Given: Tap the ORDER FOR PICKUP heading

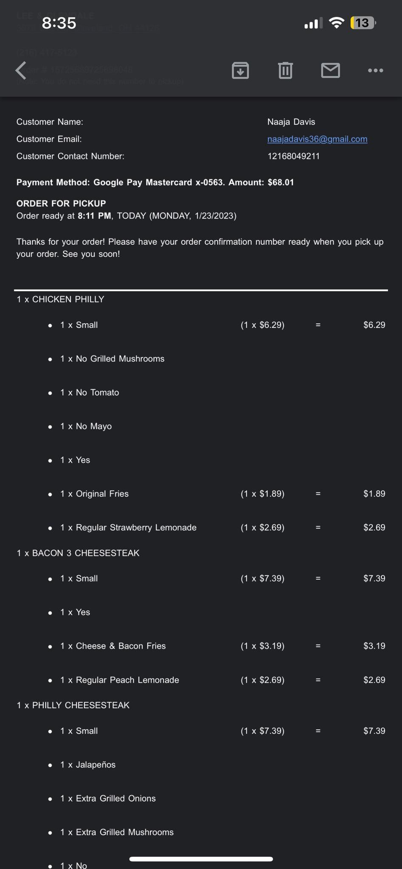Looking at the screenshot, I should (x=61, y=203).
